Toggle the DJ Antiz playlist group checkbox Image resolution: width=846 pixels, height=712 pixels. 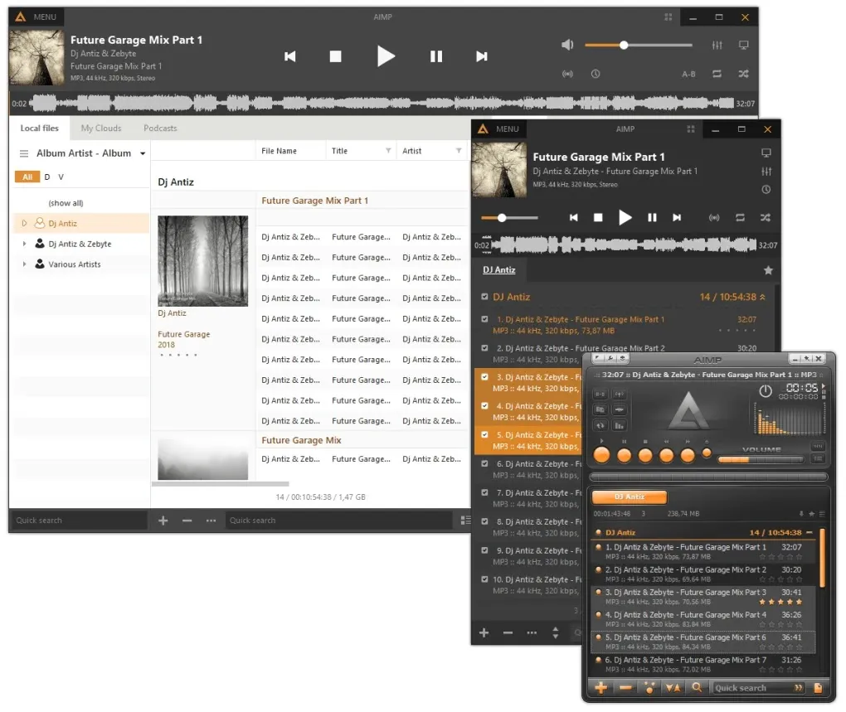click(x=484, y=297)
